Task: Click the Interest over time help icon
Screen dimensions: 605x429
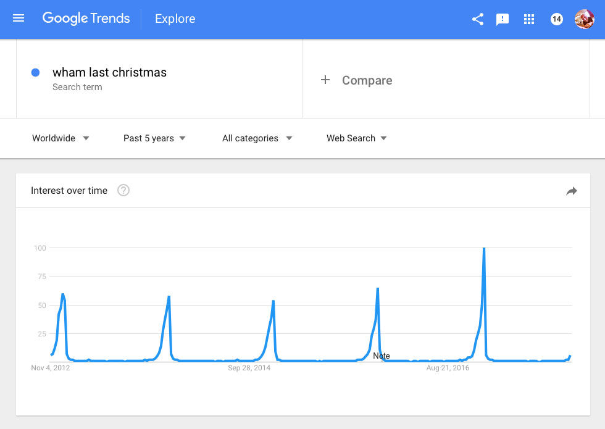Action: point(123,190)
